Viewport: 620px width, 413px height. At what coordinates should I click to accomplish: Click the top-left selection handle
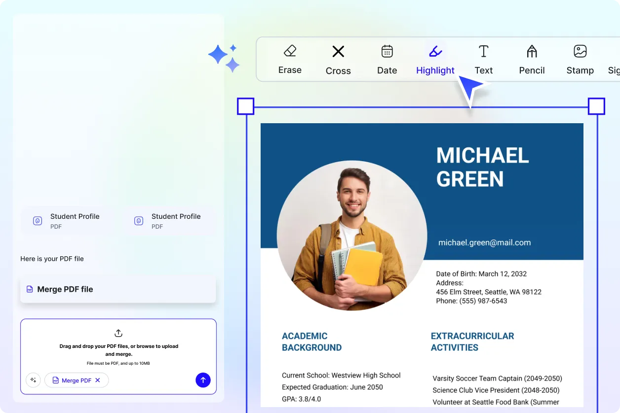[245, 106]
